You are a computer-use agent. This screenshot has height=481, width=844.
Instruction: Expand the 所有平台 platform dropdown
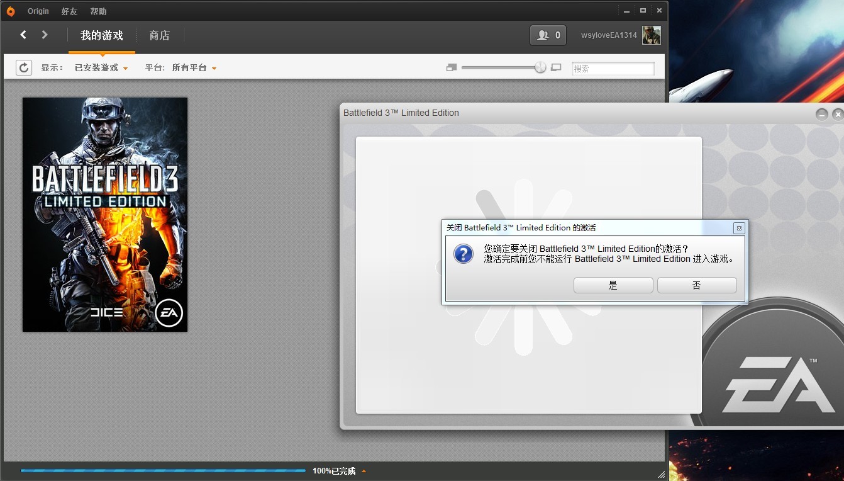pyautogui.click(x=194, y=67)
